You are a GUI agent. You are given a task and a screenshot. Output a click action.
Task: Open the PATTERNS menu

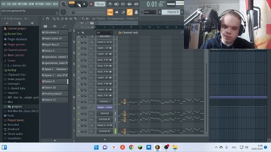tap(22, 4)
